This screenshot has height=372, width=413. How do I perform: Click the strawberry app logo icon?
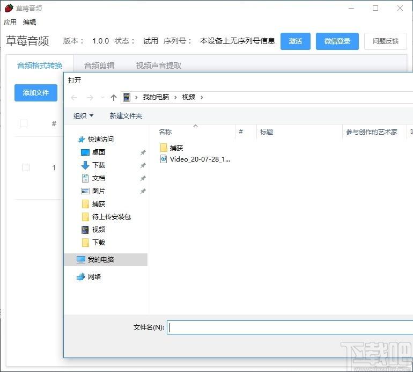click(x=9, y=8)
